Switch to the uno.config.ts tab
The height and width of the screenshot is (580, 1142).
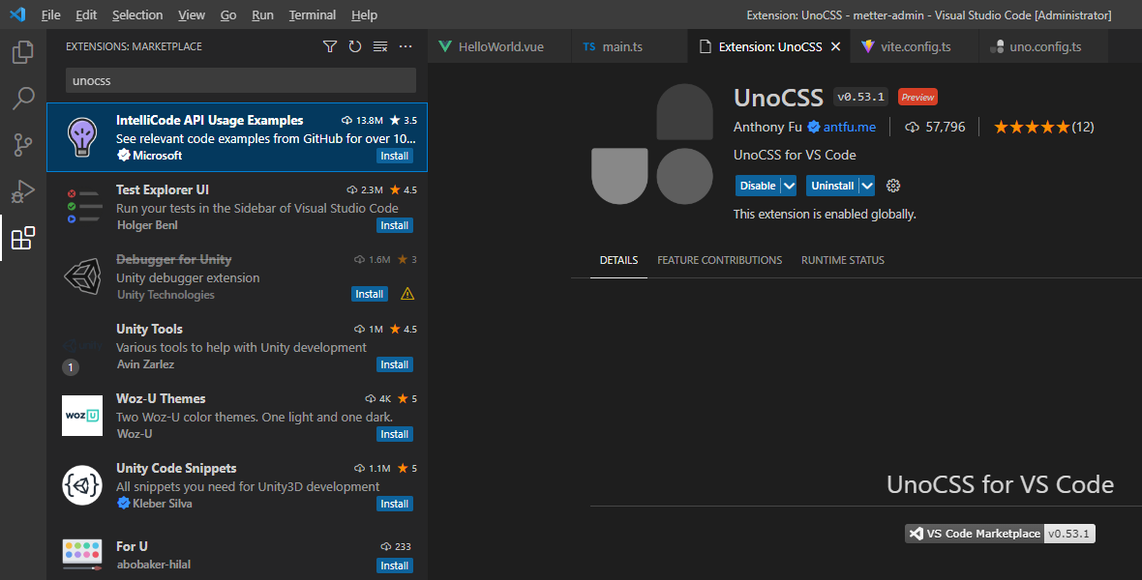pos(1043,46)
